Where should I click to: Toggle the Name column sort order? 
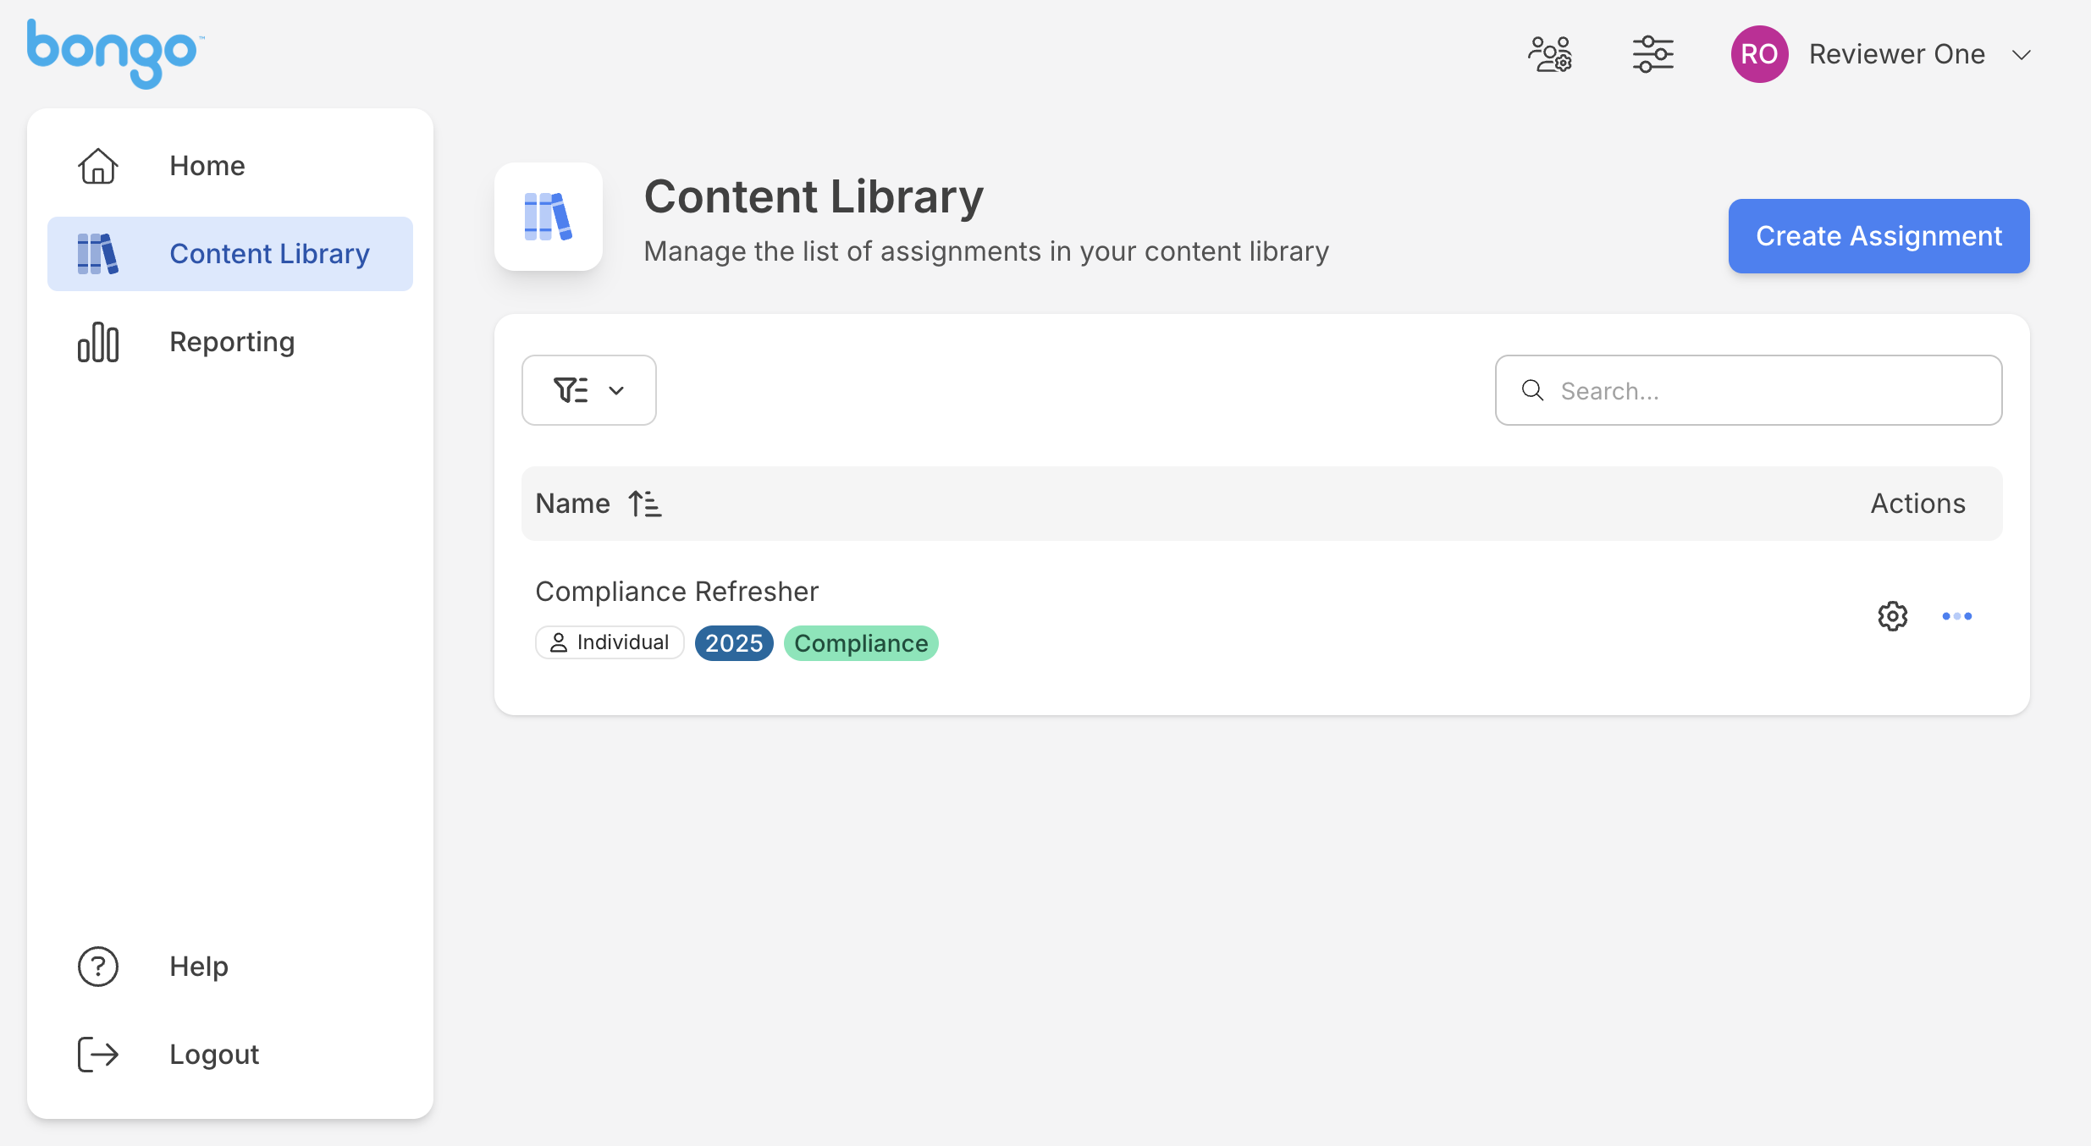click(645, 504)
